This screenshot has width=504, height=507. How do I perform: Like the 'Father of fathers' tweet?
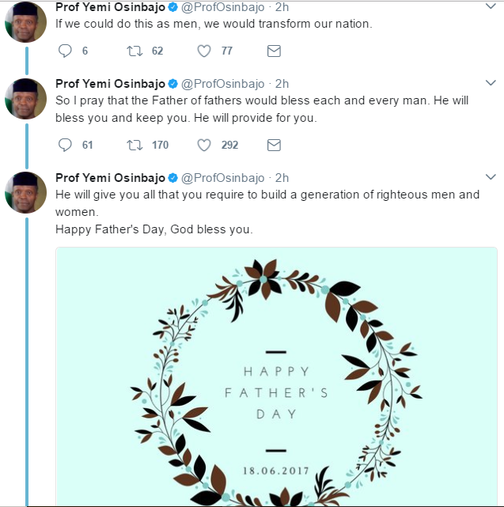tap(204, 145)
